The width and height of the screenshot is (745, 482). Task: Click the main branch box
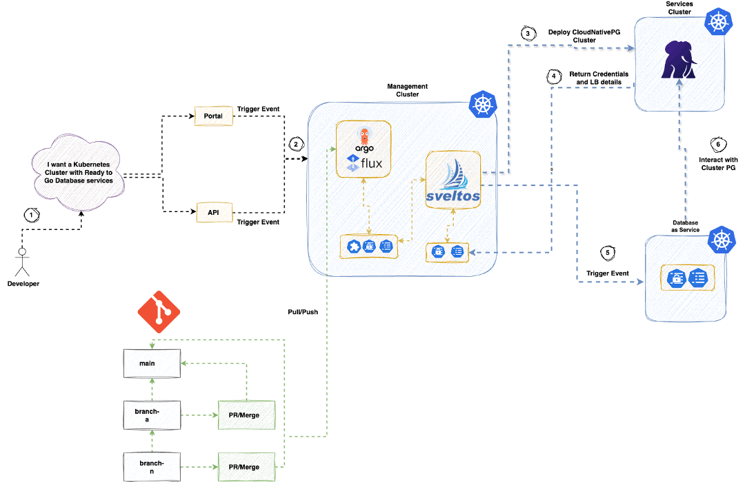(152, 363)
